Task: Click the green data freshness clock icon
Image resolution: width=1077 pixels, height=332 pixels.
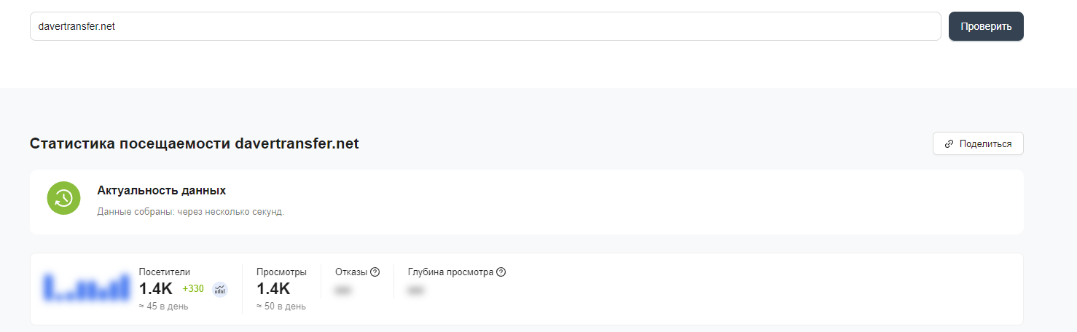Action: [63, 198]
